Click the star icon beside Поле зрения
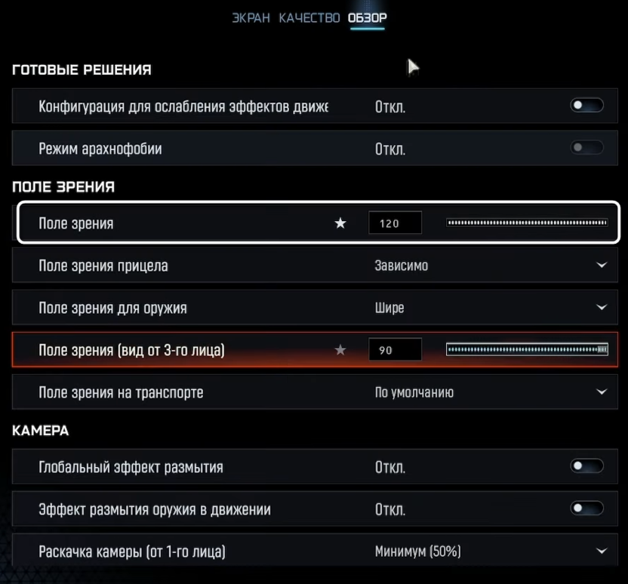 340,223
